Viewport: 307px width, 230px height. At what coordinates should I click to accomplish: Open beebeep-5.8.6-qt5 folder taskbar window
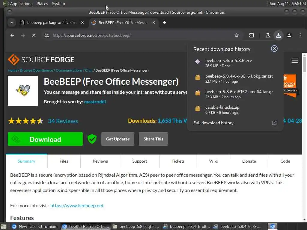point(136,226)
